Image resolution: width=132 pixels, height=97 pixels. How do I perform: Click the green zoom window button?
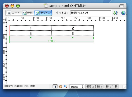(18, 6)
